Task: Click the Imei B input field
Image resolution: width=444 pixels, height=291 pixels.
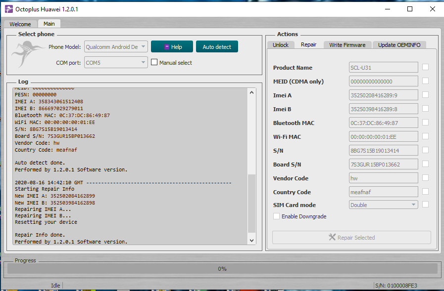Action: [x=384, y=109]
